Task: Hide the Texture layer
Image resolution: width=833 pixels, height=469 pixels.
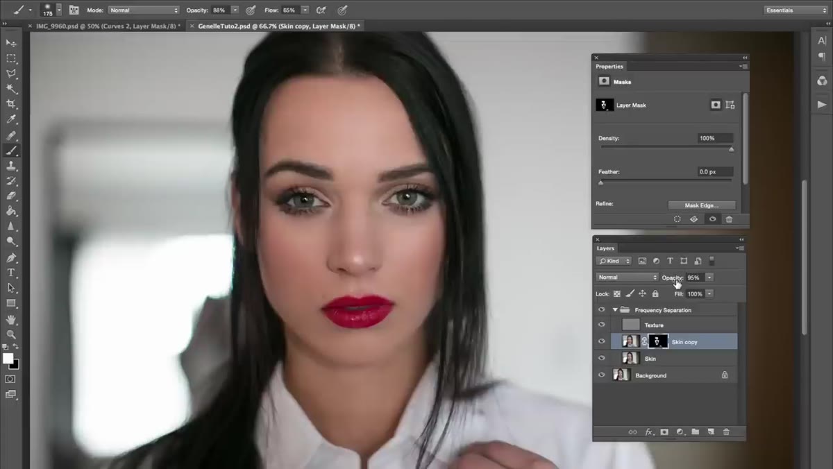Action: 602,325
